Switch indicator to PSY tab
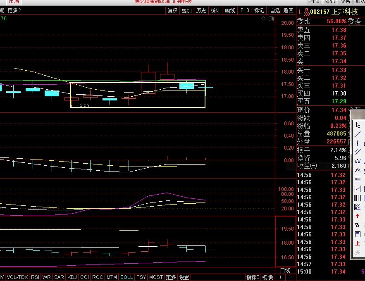Image resolution: width=365 pixels, height=281 pixels. coord(141,277)
